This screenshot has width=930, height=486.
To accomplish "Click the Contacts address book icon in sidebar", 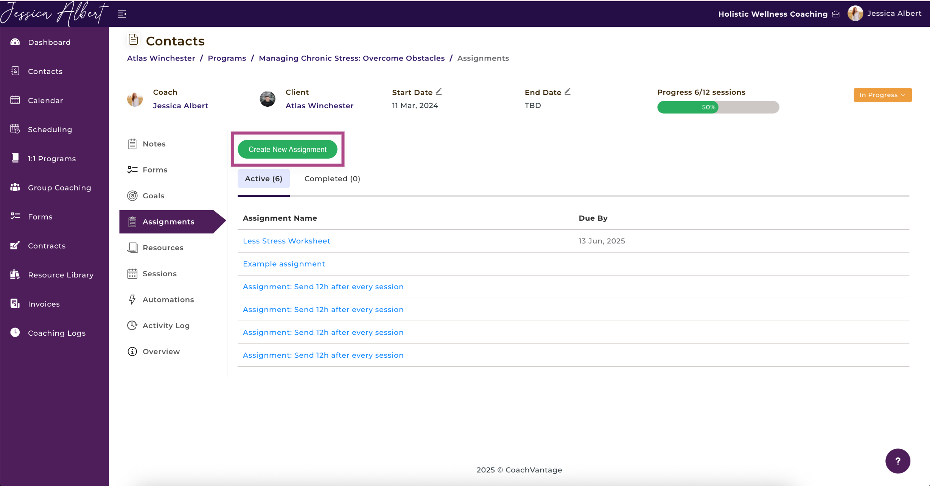I will (15, 71).
